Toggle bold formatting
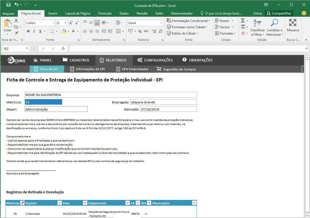This screenshot has height=218, width=310. [x=28, y=31]
